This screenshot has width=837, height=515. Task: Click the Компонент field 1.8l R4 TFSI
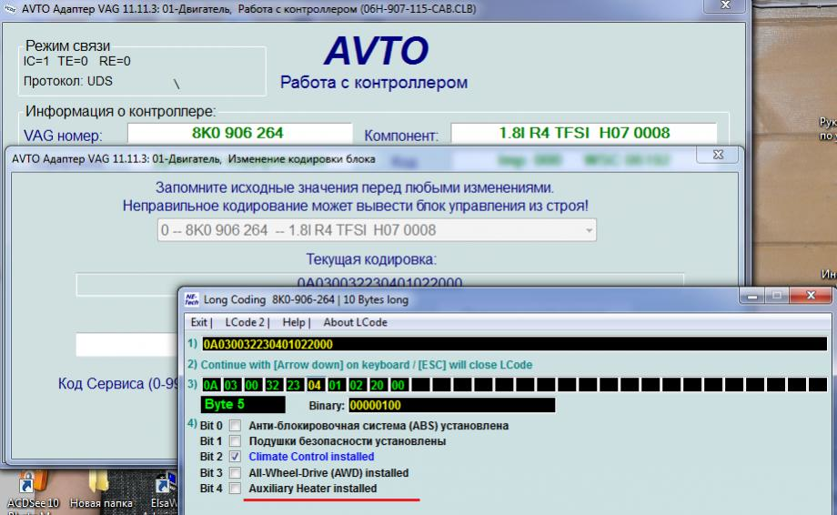pos(584,133)
